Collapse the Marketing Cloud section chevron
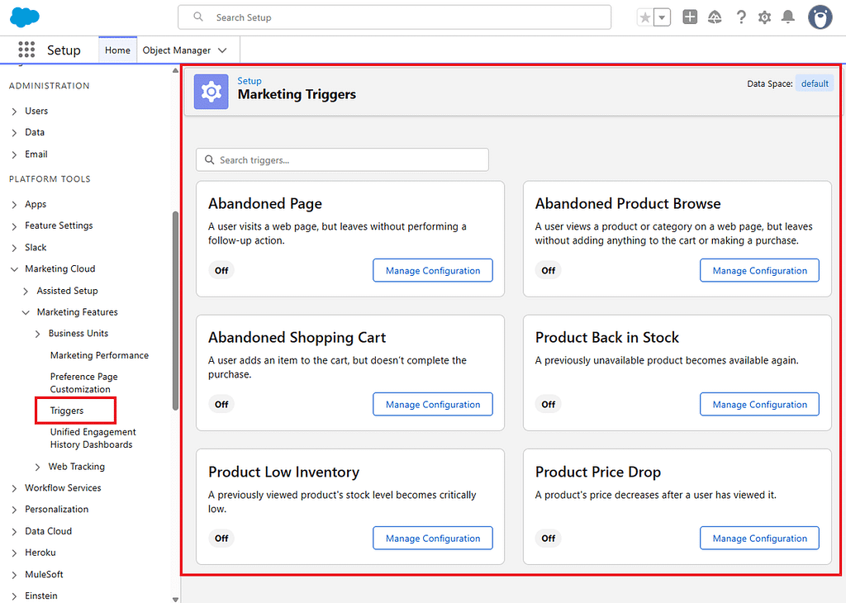Image resolution: width=846 pixels, height=603 pixels. [14, 269]
